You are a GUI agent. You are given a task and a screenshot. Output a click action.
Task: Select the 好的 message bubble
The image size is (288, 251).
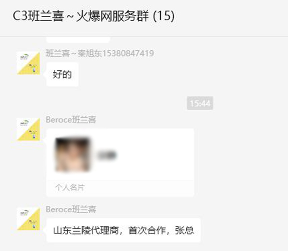pyautogui.click(x=62, y=74)
